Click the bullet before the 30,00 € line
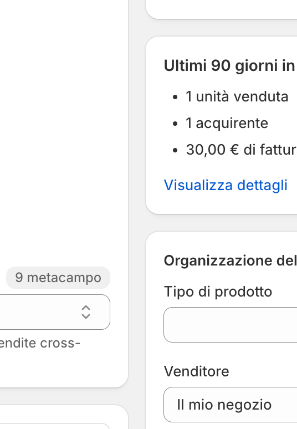297x429 pixels. [175, 150]
